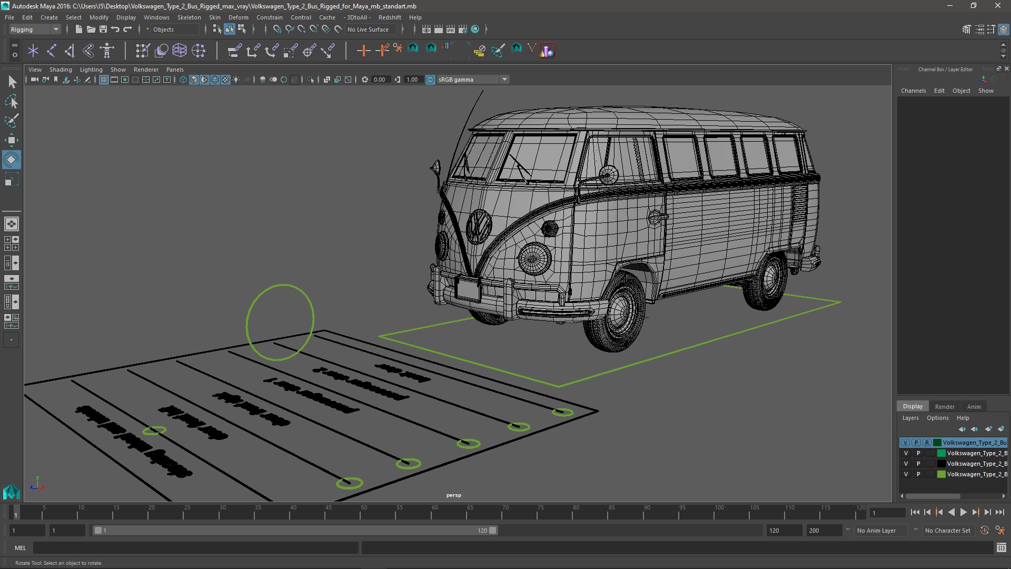Open the Layers menu in layer editor
This screenshot has width=1011, height=569.
910,418
